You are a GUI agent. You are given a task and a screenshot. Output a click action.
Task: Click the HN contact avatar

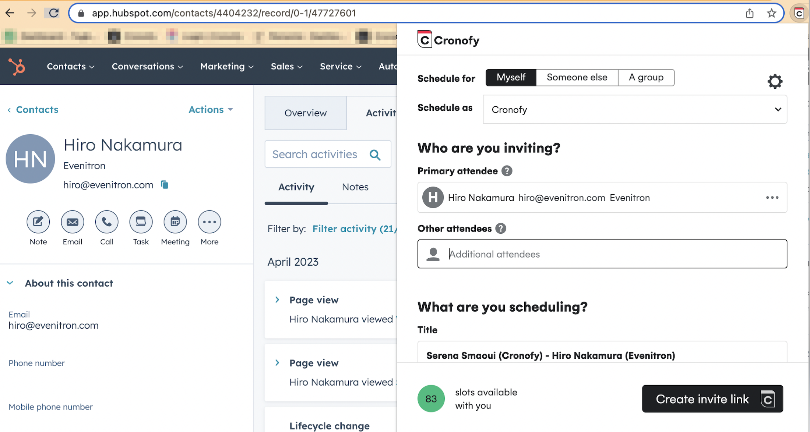31,159
